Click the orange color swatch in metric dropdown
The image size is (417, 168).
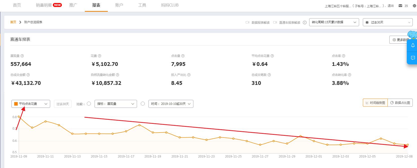pyautogui.click(x=16, y=104)
